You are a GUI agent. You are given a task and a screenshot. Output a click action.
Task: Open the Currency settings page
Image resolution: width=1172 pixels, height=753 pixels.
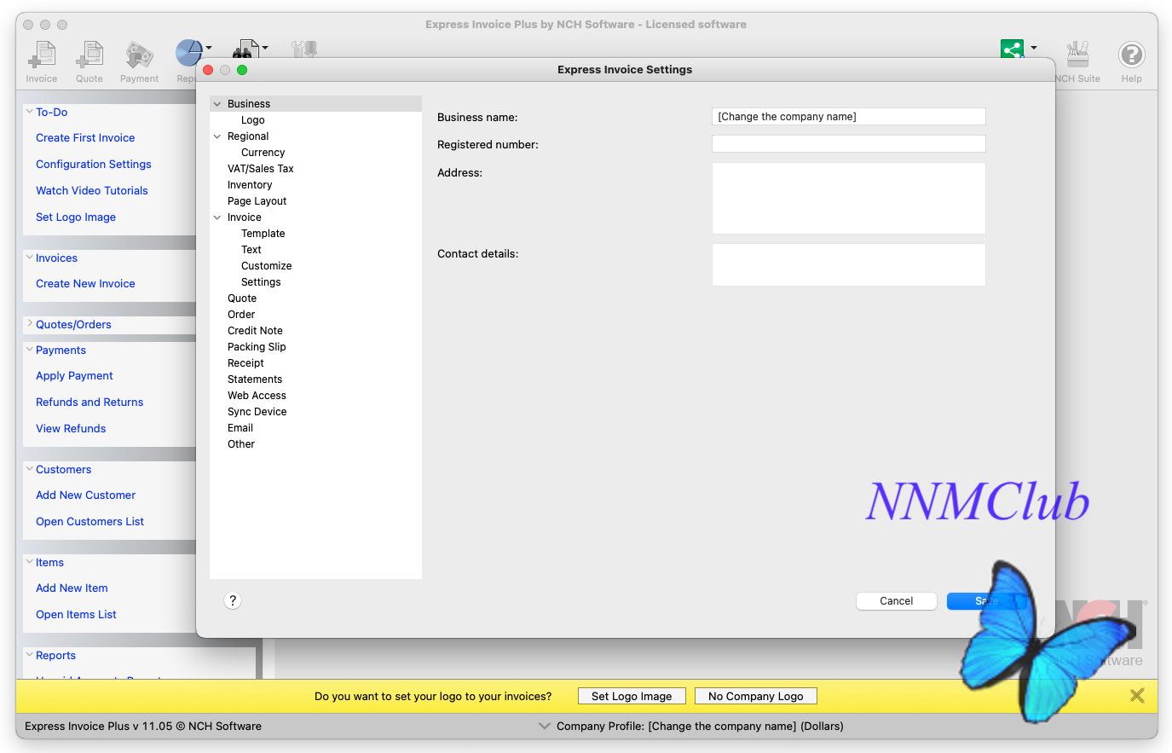coord(263,153)
